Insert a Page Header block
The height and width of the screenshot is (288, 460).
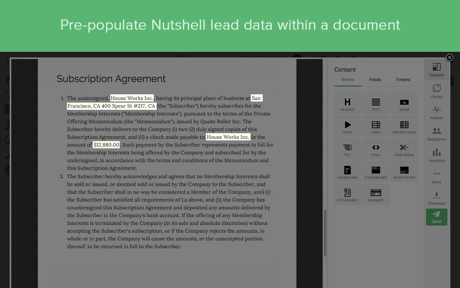pos(376,171)
